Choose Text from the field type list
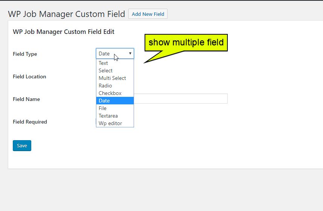Screen dimensions: 323x211 click(115, 63)
